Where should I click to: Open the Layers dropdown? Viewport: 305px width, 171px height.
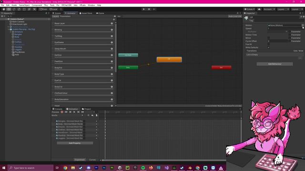(x=283, y=9)
